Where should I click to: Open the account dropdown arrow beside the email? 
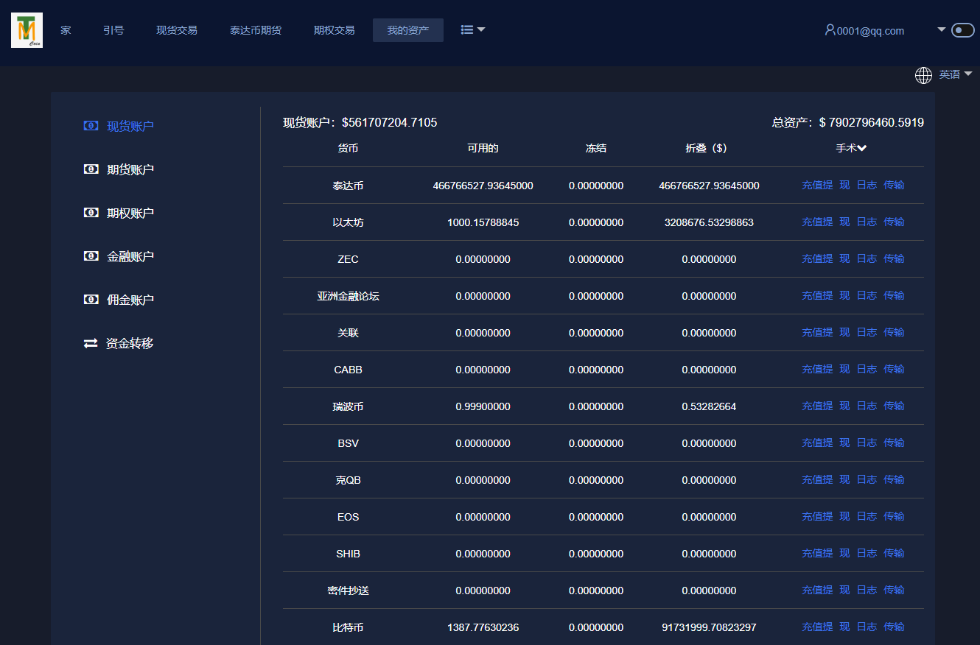click(941, 30)
